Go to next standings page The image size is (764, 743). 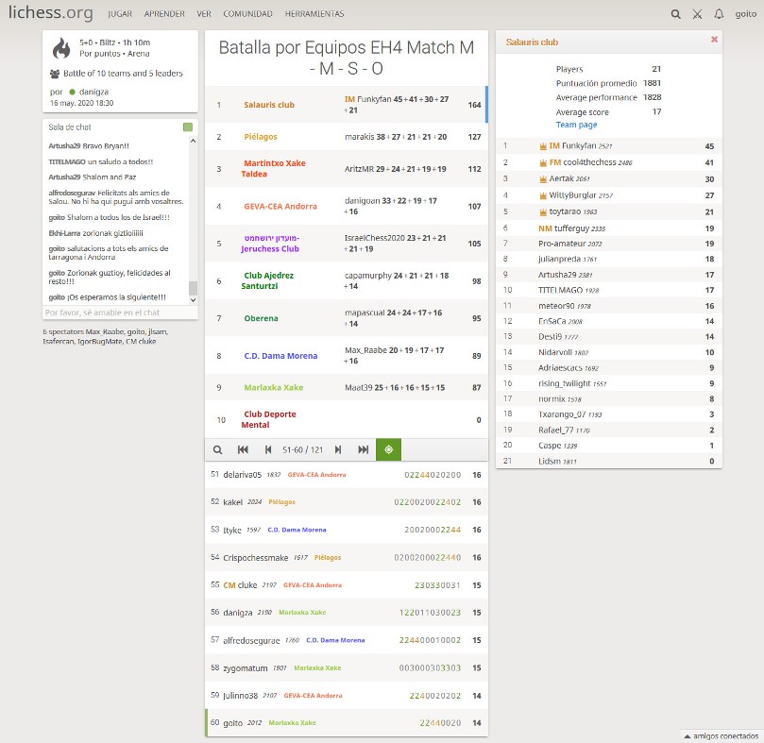tap(338, 450)
